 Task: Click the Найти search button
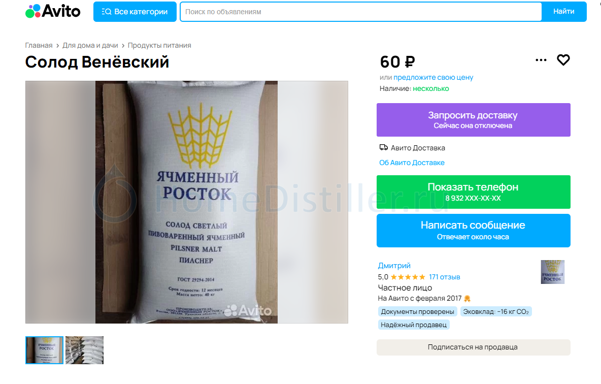563,12
